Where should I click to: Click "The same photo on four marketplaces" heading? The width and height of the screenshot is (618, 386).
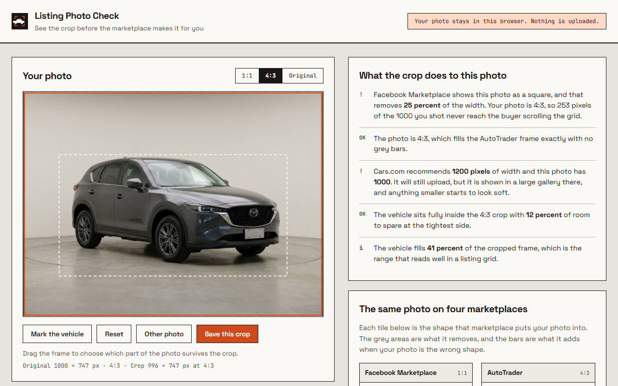pos(443,309)
